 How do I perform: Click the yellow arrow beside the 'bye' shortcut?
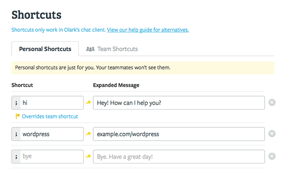click(x=89, y=156)
